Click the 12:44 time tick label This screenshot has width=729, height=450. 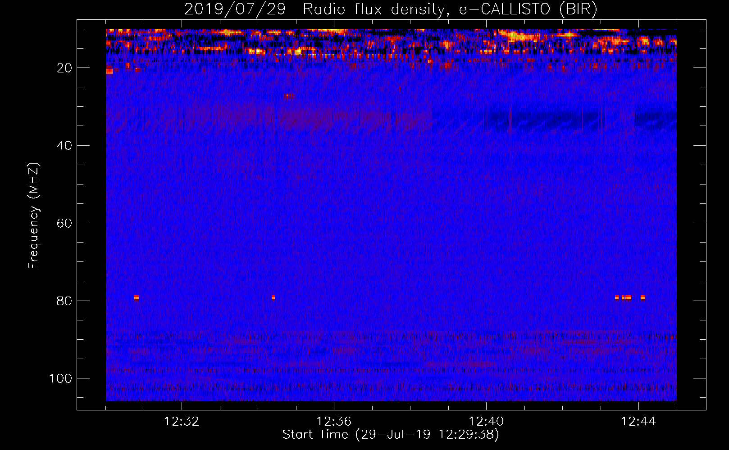[x=638, y=422]
